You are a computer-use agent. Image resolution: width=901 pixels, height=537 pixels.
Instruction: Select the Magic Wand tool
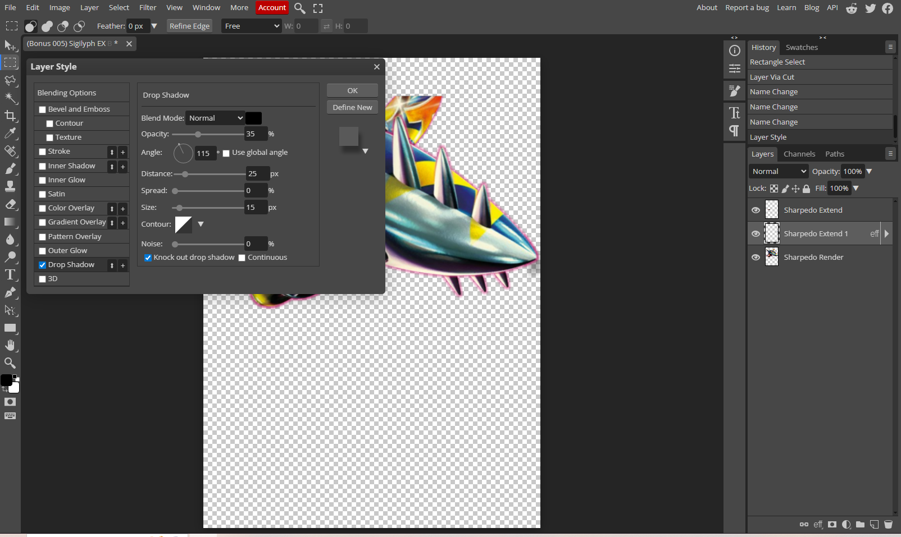click(x=10, y=98)
